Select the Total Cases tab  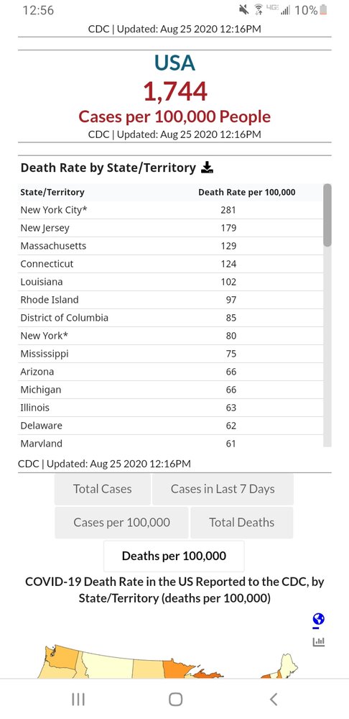(x=103, y=489)
